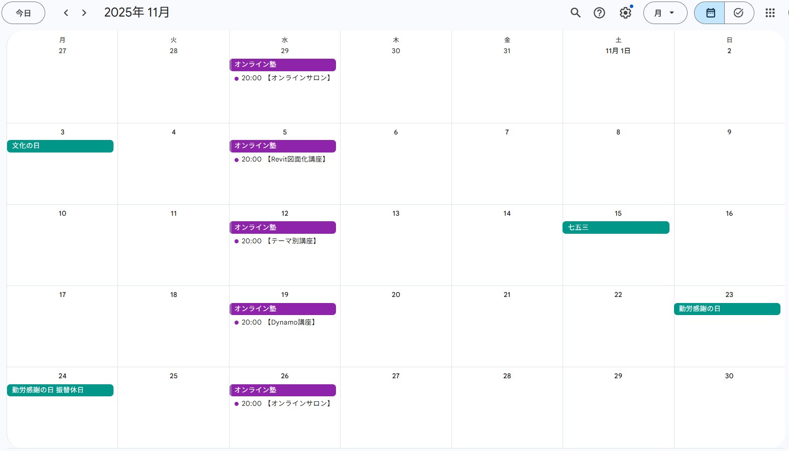The image size is (789, 451).
Task: Open the 文化の日 holiday event
Action: coord(60,146)
